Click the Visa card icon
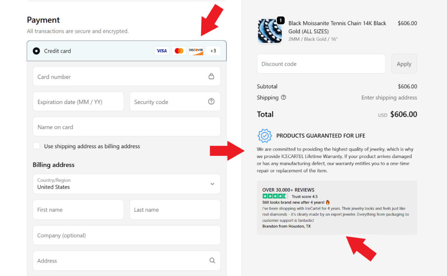Image resolution: width=447 pixels, height=276 pixels. 162,51
